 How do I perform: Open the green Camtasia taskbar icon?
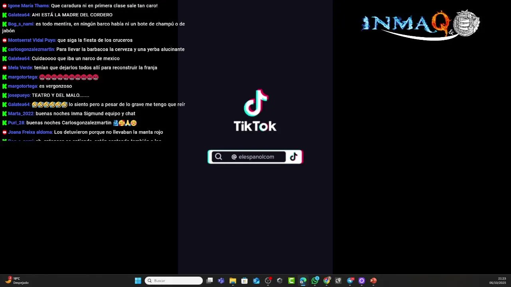(291, 281)
